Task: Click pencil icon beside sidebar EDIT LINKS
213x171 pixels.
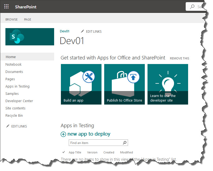Action: click(8, 126)
